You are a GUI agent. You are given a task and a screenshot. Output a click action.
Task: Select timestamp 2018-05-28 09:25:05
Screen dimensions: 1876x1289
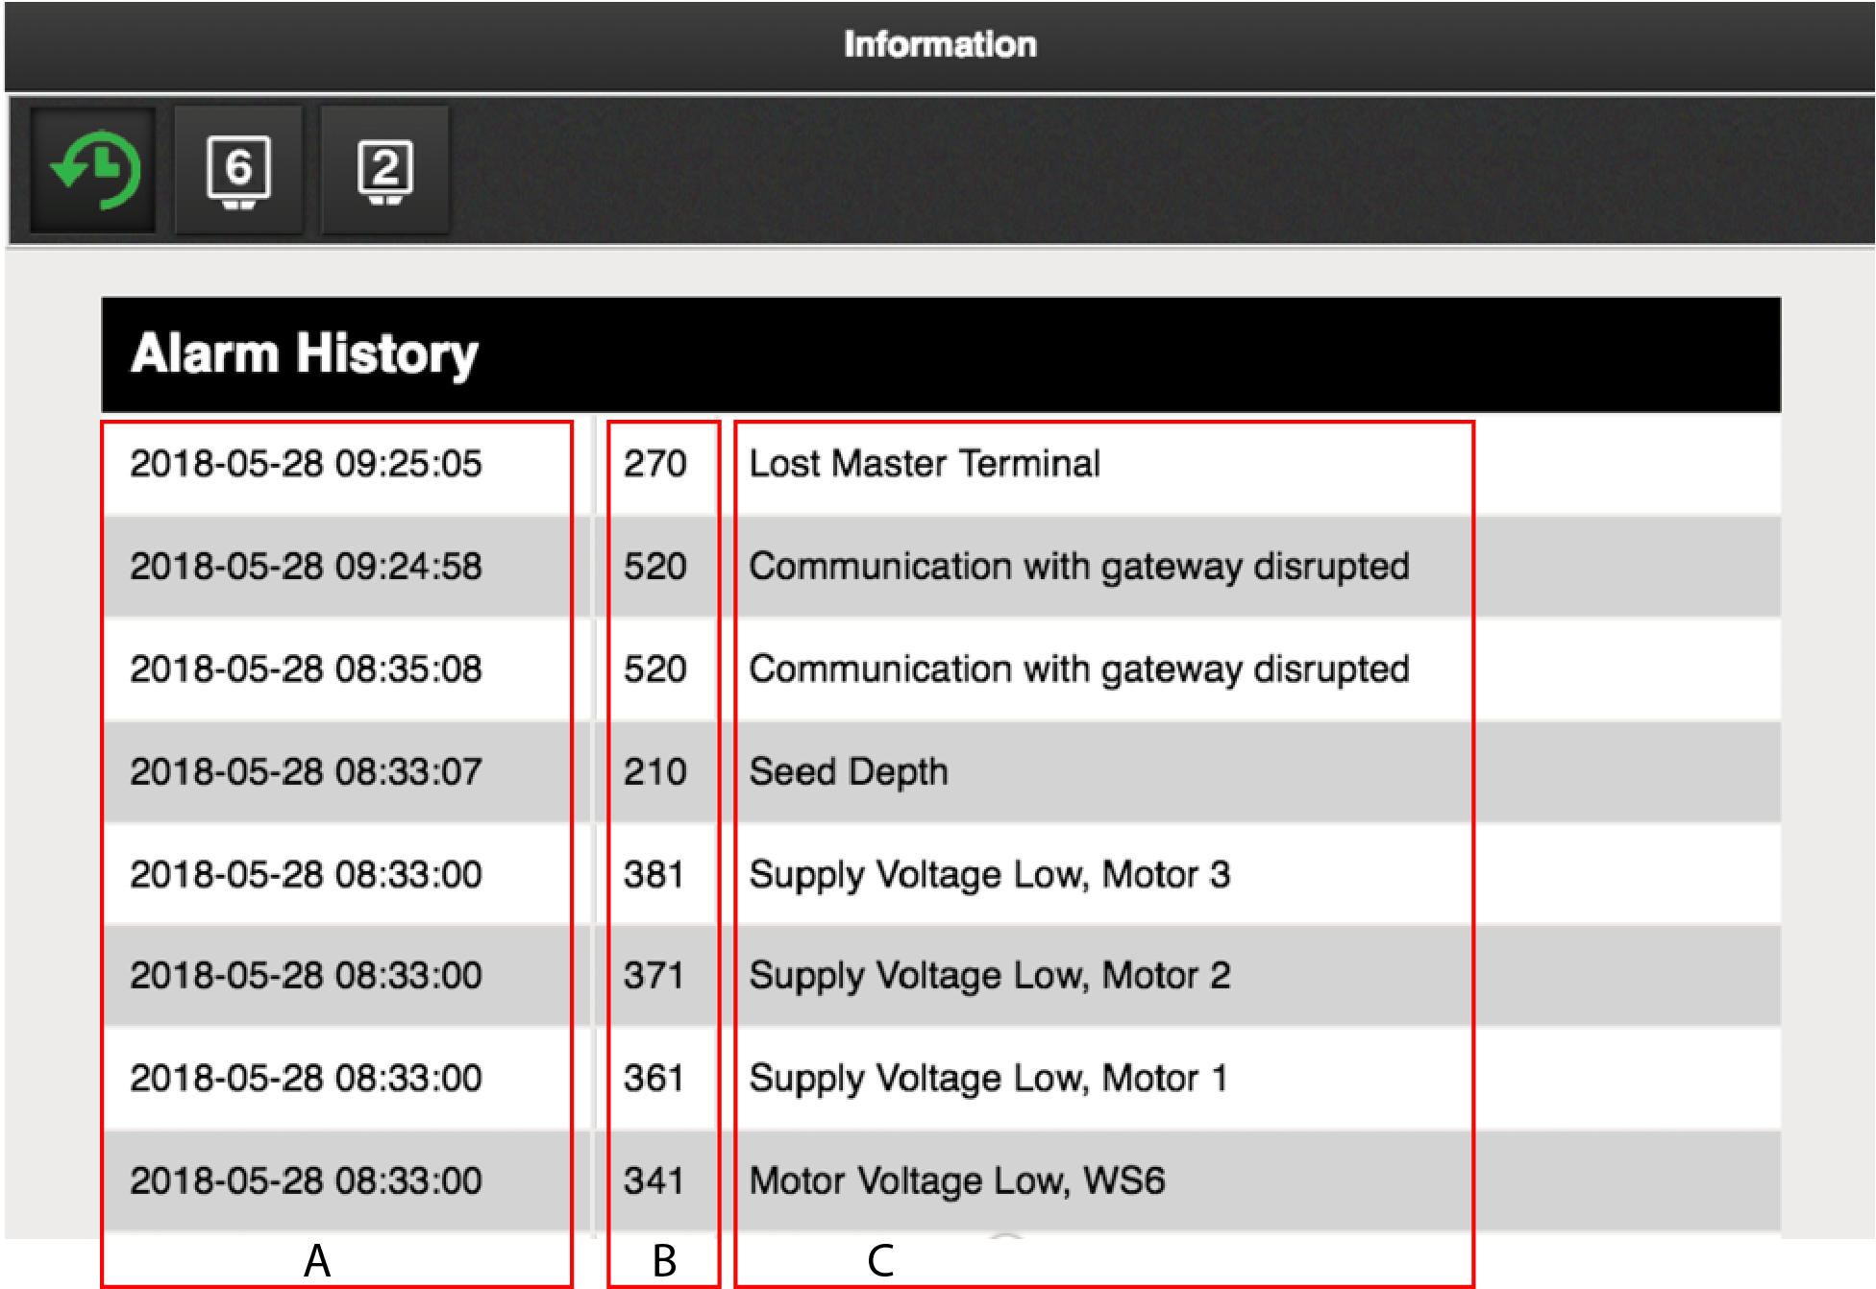coord(306,464)
